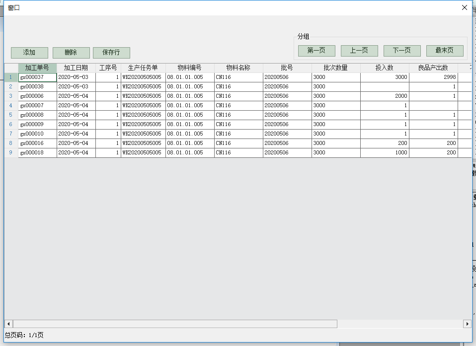This screenshot has height=346, width=476.
Task: Go to first page with 第一页
Action: [x=317, y=51]
